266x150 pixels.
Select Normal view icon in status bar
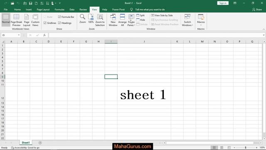(x=214, y=147)
